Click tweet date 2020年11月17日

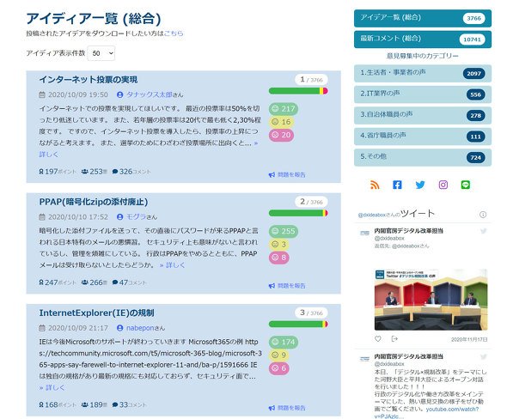pos(469,339)
